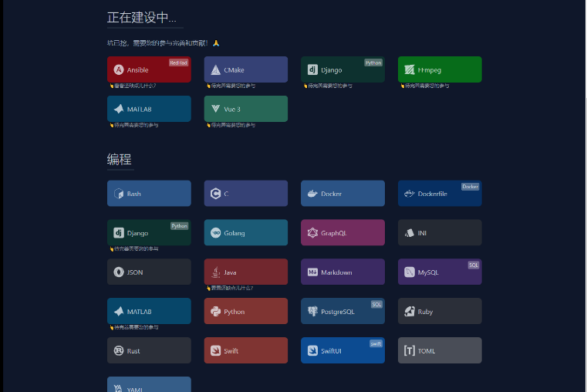Click the Java coffee cup icon
The image size is (587, 392).
pyautogui.click(x=216, y=272)
